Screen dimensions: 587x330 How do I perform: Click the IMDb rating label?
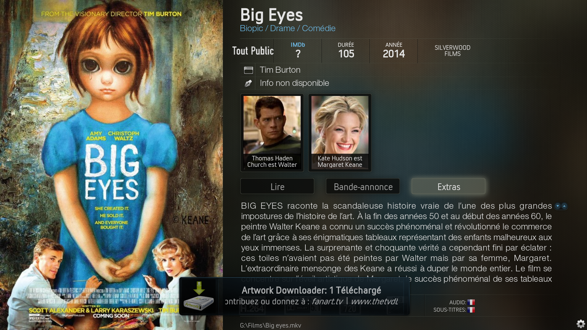click(298, 45)
